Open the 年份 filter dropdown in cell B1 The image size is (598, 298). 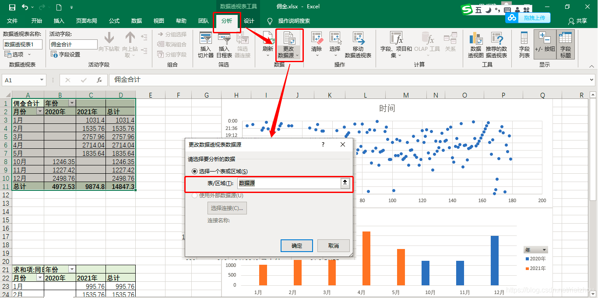coord(73,102)
